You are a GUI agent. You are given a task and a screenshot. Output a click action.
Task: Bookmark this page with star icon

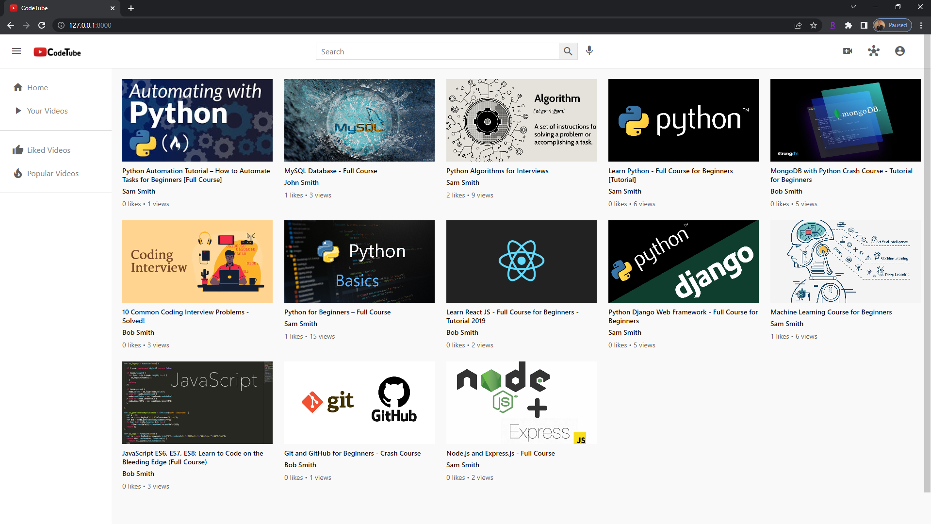(x=814, y=25)
